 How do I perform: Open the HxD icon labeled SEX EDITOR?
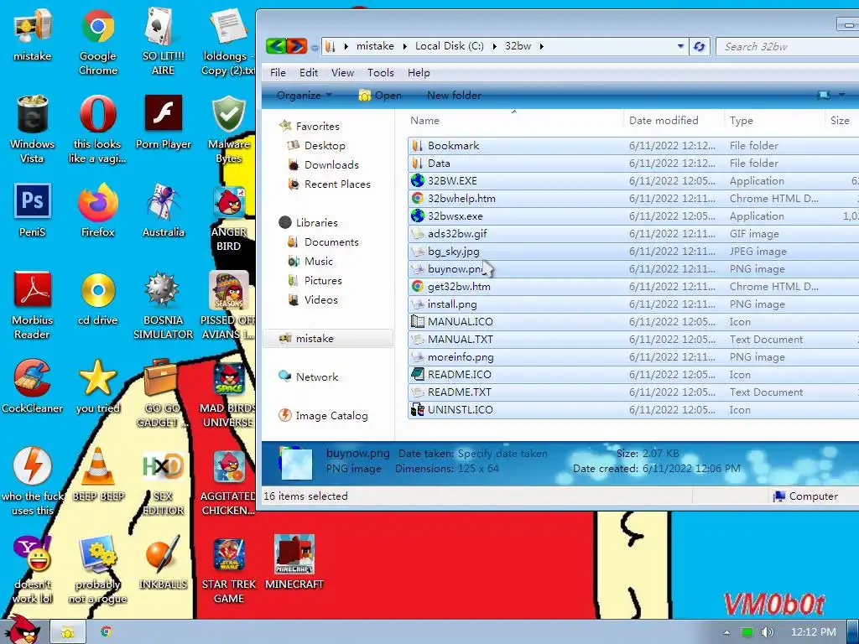tap(164, 482)
